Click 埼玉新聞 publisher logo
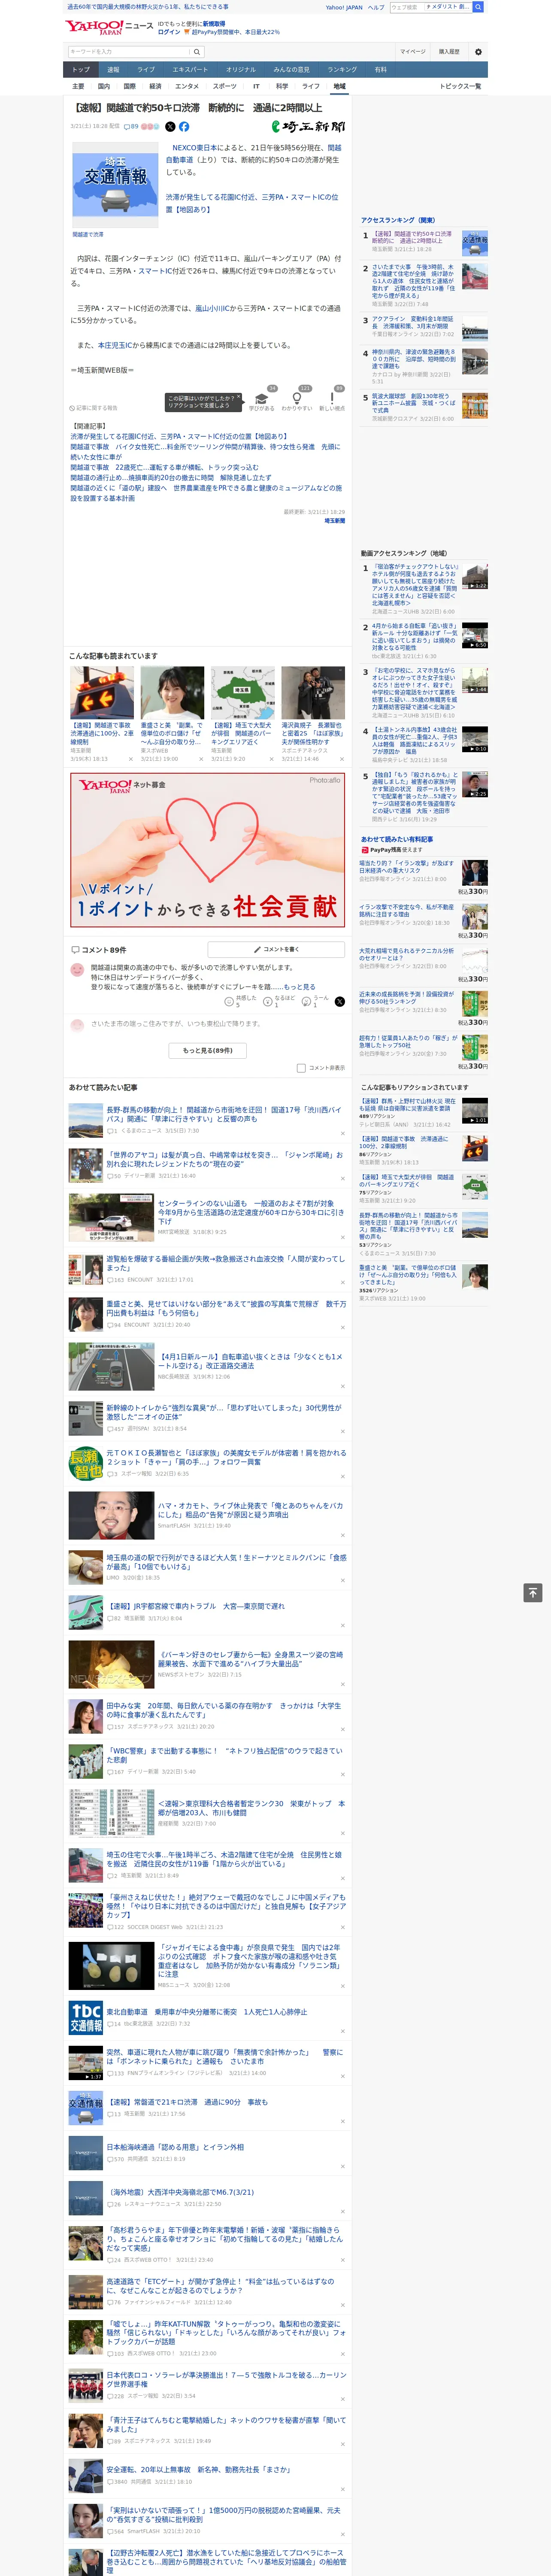Image resolution: width=551 pixels, height=2576 pixels. (x=309, y=127)
